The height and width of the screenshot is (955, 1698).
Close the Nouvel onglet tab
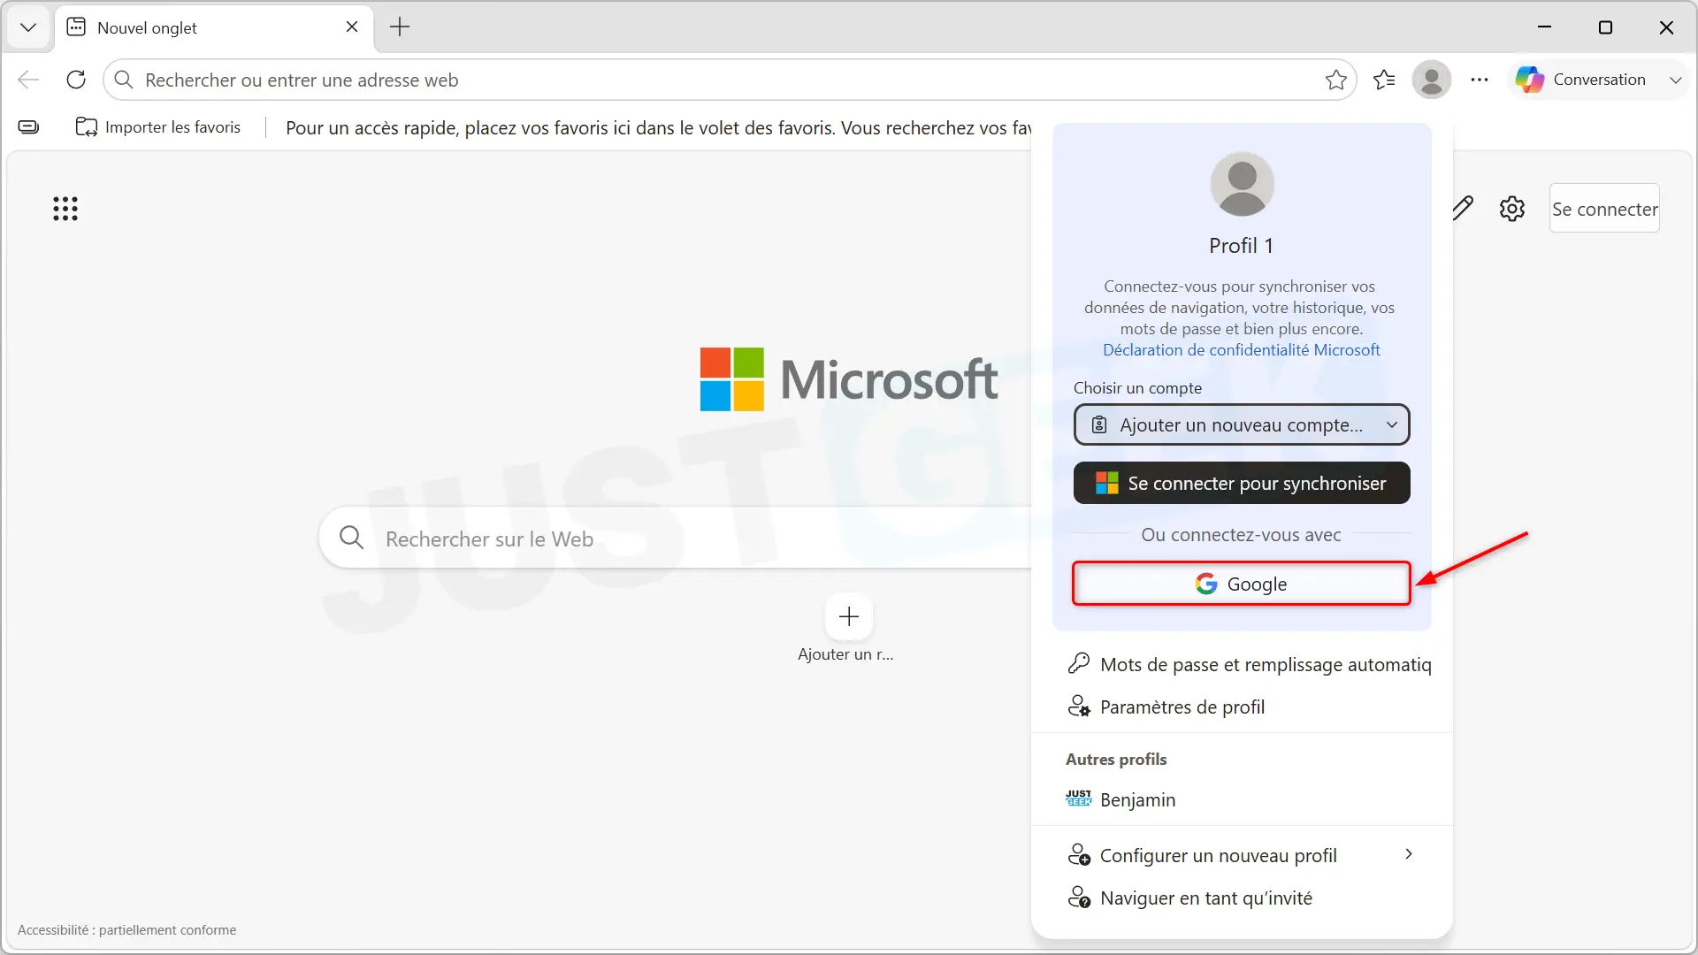coord(352,27)
